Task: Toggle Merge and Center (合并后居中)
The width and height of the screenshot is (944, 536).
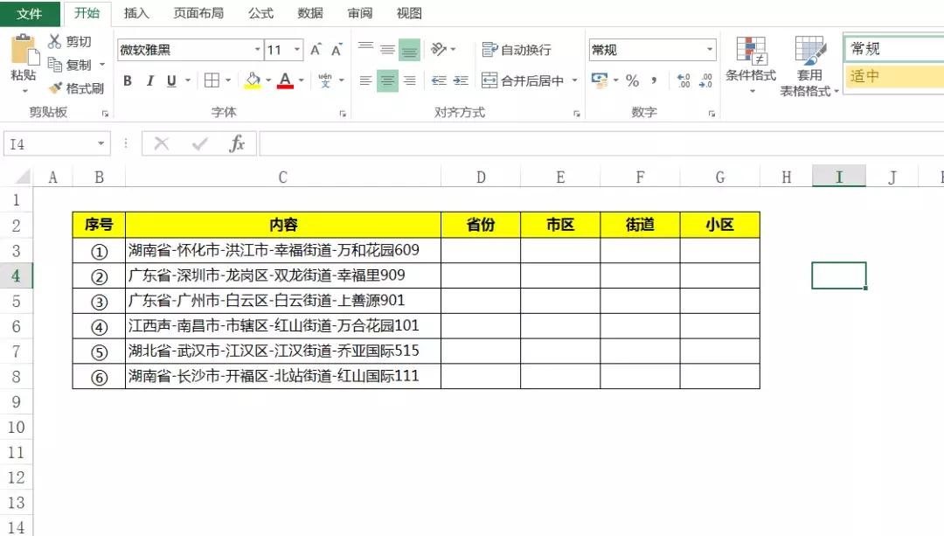Action: [519, 80]
